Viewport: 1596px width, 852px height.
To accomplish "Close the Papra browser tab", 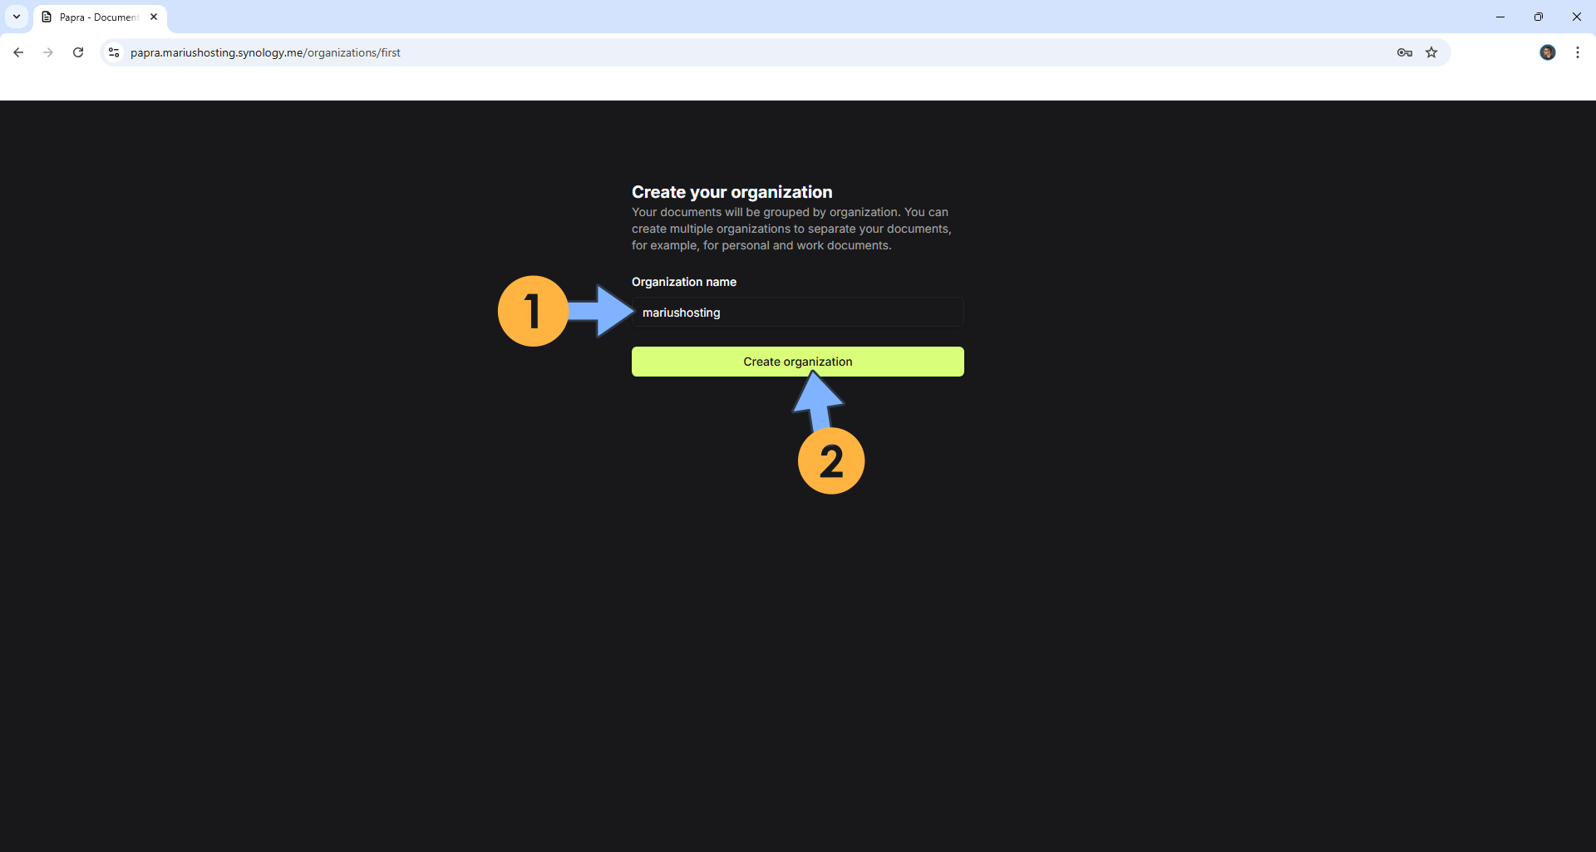I will click(154, 17).
